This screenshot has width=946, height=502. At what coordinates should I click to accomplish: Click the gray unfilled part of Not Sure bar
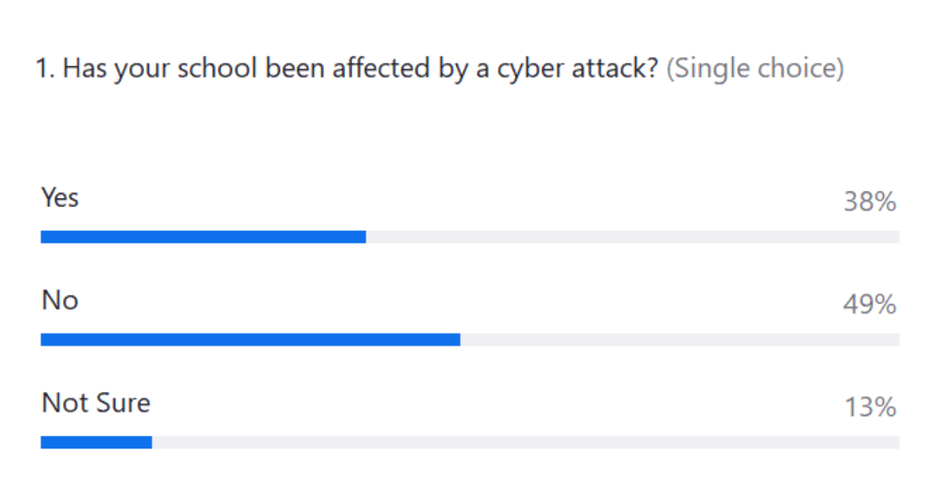click(x=525, y=442)
